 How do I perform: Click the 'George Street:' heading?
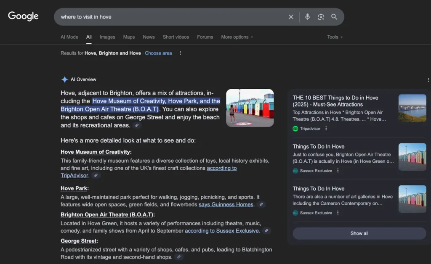[79, 241]
